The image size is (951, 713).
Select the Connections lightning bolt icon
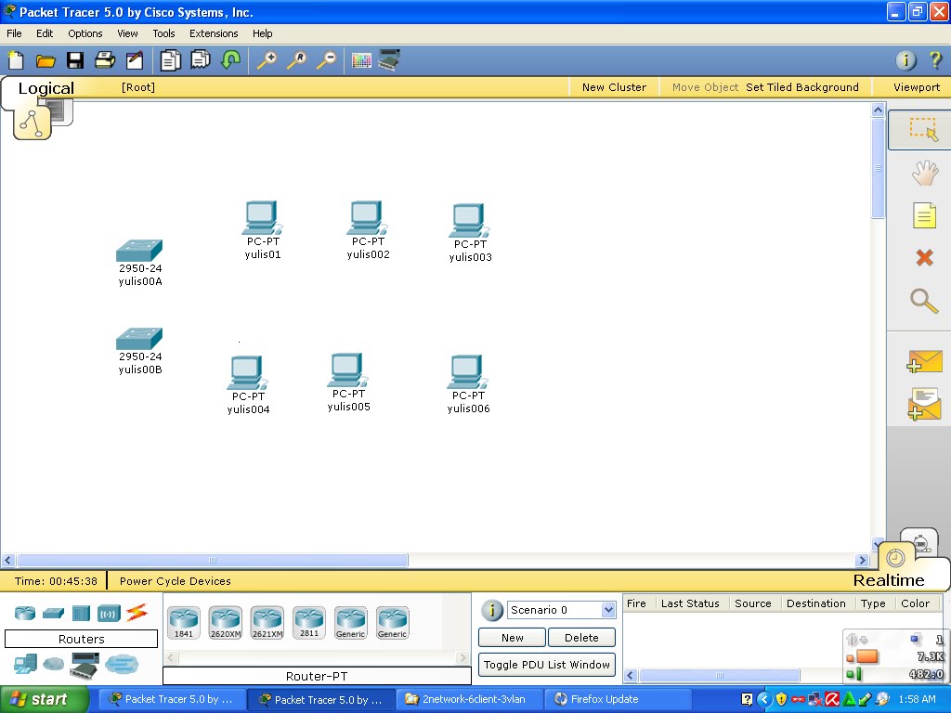(x=137, y=613)
